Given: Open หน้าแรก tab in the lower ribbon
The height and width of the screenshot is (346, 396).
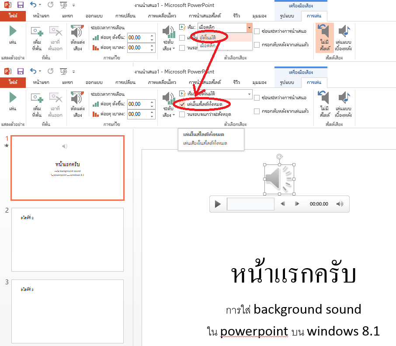Looking at the screenshot, I should pyautogui.click(x=41, y=82).
